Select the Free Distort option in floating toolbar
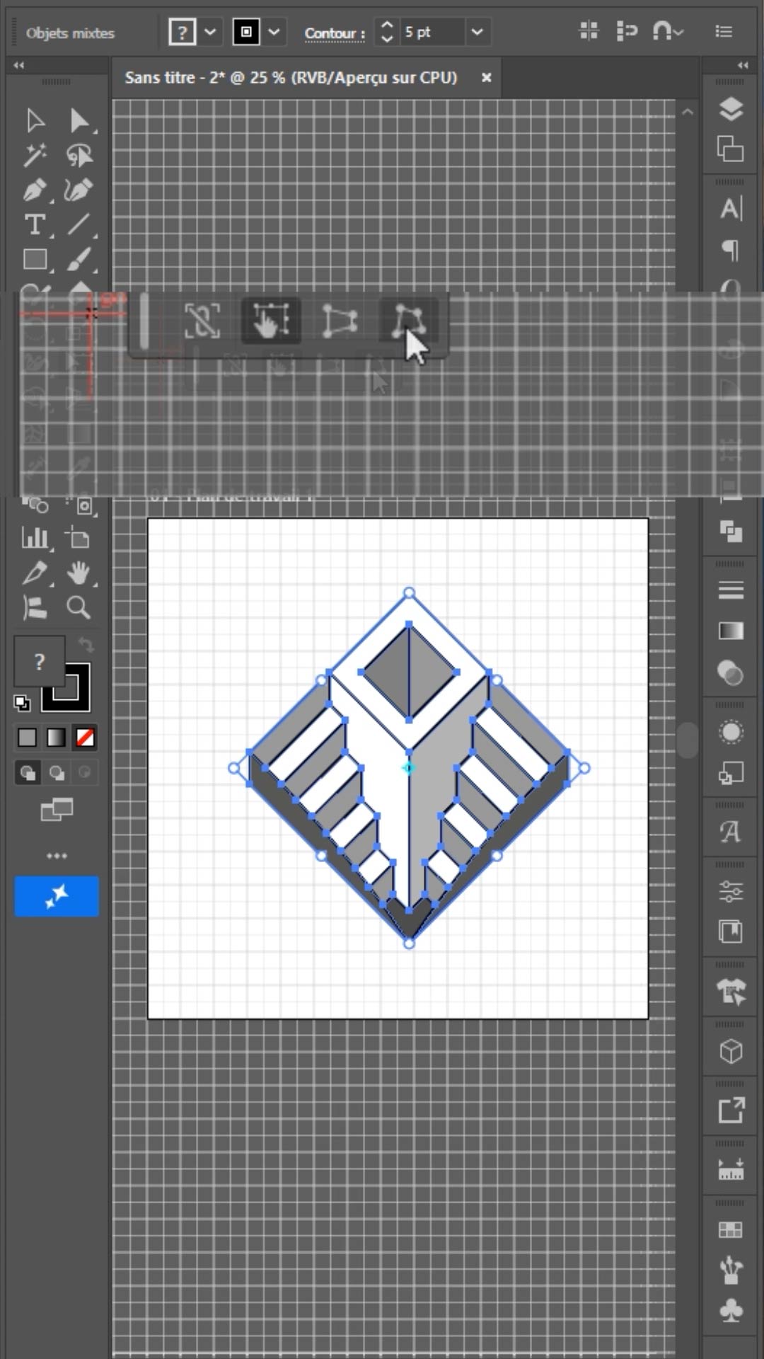Screen dimensions: 764x1359 tap(409, 321)
